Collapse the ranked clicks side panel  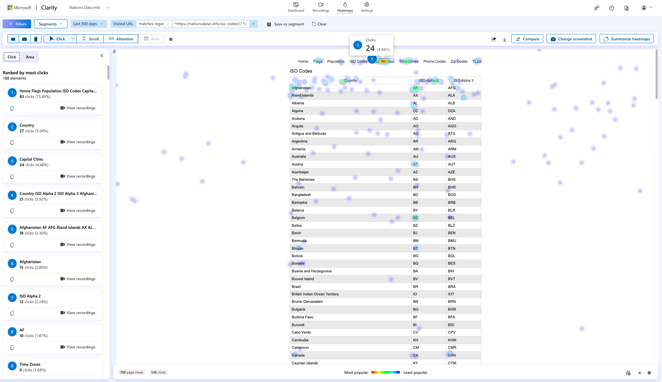tap(102, 56)
